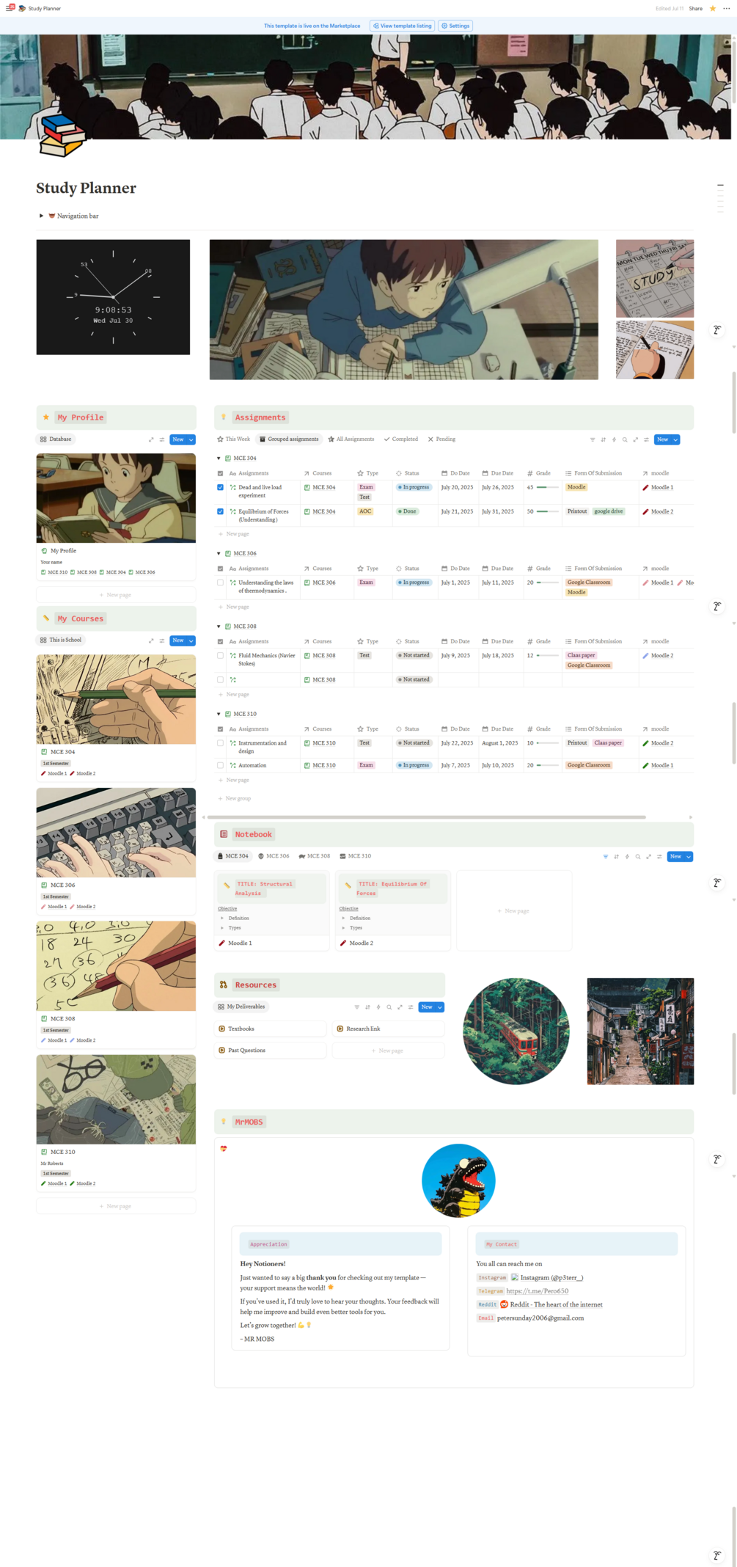Open Assignments database in full page
The image size is (737, 1567).
tap(635, 439)
